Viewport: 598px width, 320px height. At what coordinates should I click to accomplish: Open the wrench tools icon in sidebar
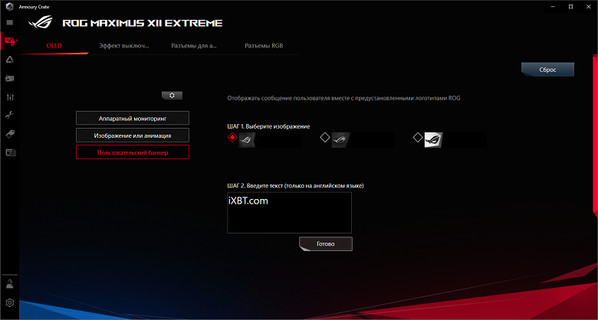[x=10, y=116]
